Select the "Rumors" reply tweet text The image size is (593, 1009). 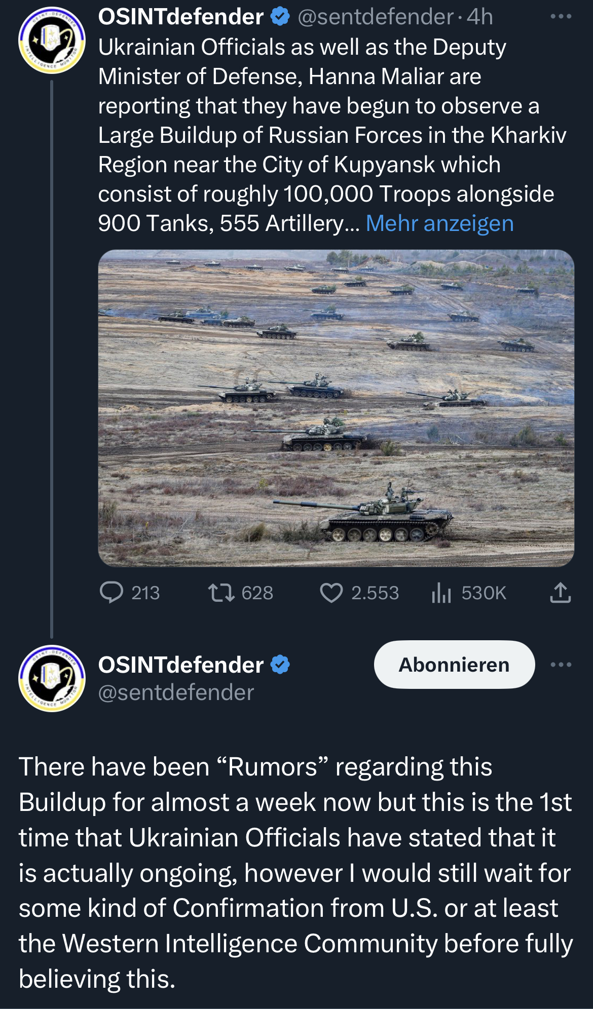[296, 872]
